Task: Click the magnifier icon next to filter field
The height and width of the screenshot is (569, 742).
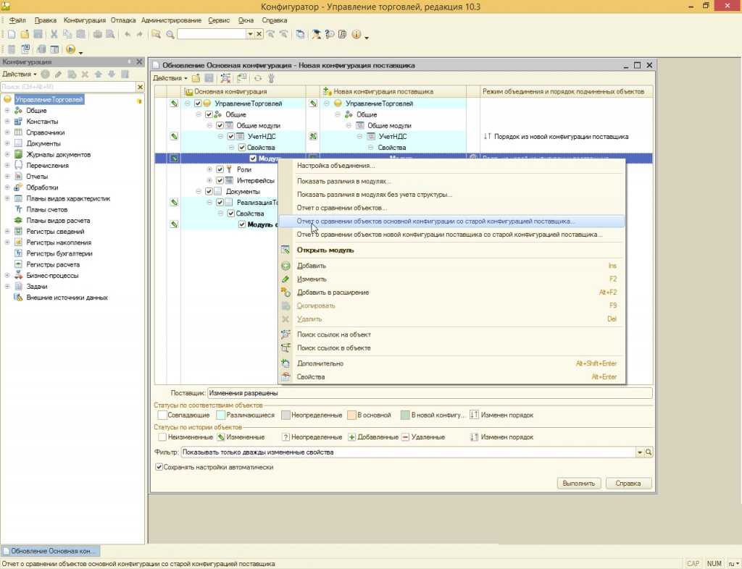Action: pos(649,452)
